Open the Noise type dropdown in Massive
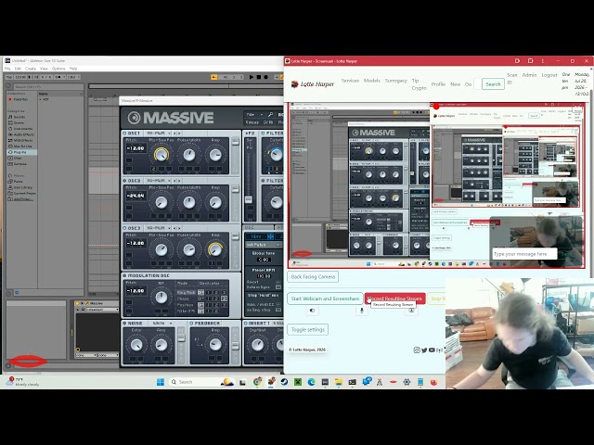The height and width of the screenshot is (445, 594). pos(161,324)
